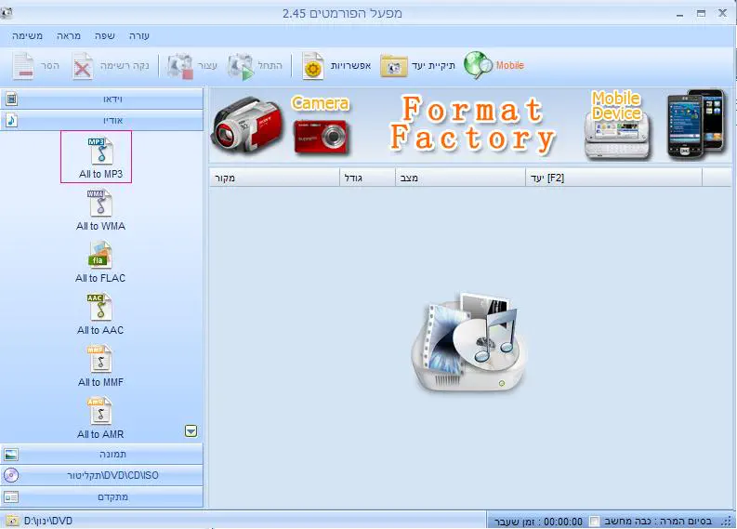The image size is (737, 529).
Task: Toggle the shut down computer after conversion checkbox
Action: [x=595, y=522]
